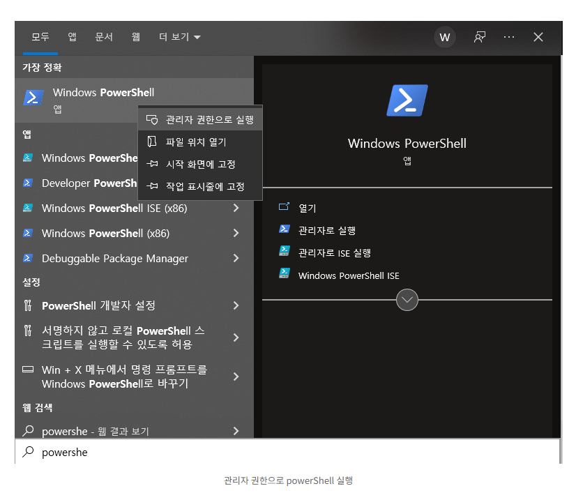Click the icon beside Windows PowerShell ISE in preview pane

point(285,273)
